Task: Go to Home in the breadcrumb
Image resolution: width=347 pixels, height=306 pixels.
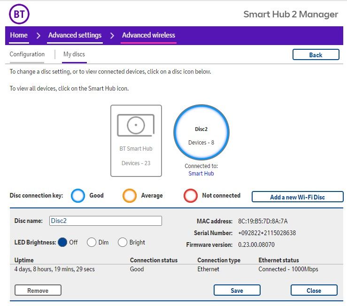Action: click(x=19, y=35)
